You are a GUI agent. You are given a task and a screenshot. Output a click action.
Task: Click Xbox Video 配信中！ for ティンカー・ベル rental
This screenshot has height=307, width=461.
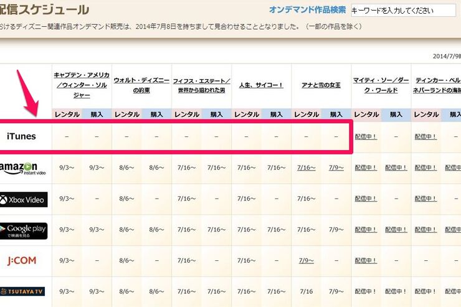(x=425, y=199)
